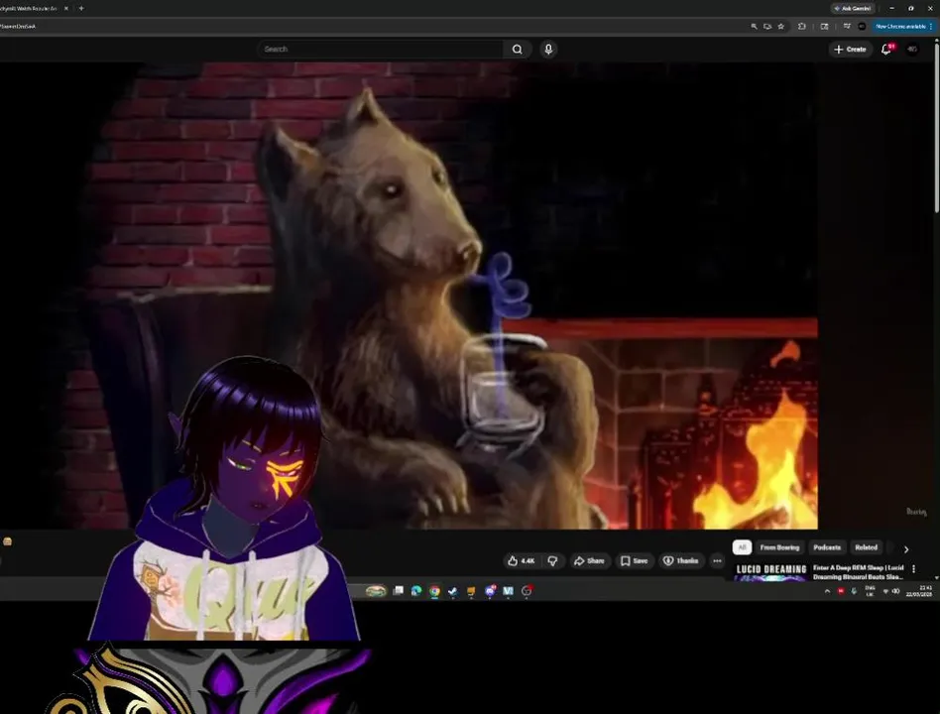Activate voice search microphone
The height and width of the screenshot is (714, 940).
pyautogui.click(x=548, y=50)
